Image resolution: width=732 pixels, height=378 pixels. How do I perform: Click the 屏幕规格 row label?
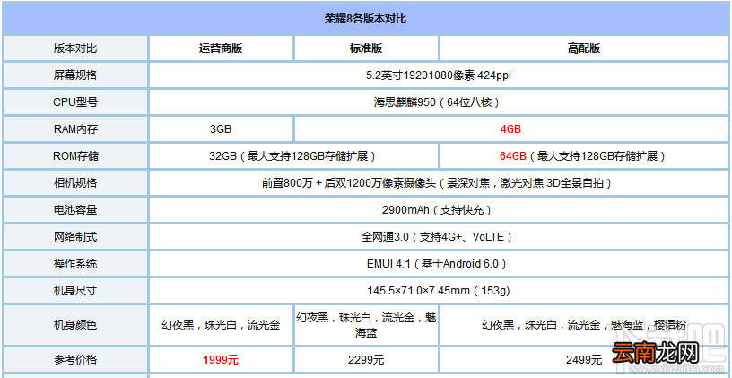pos(75,75)
